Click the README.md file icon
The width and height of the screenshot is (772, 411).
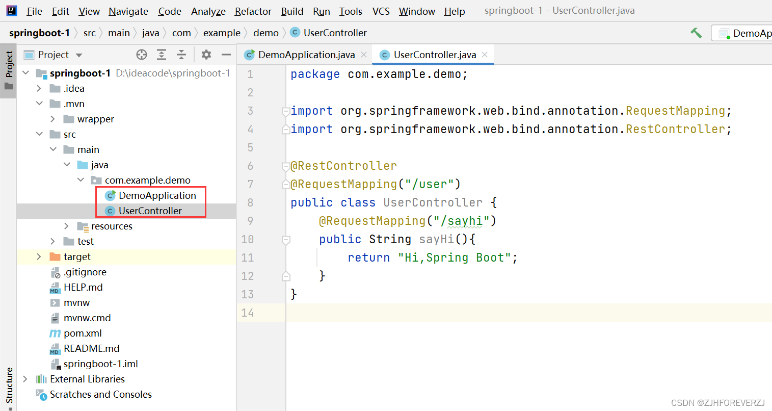[55, 349]
